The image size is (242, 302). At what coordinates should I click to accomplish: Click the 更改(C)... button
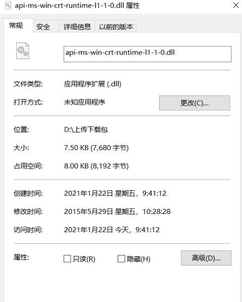click(195, 103)
